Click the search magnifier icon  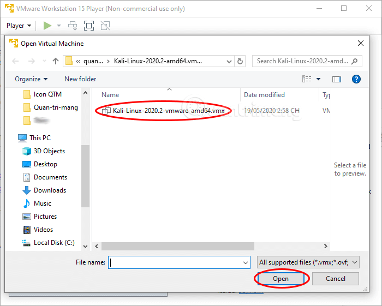coord(355,61)
